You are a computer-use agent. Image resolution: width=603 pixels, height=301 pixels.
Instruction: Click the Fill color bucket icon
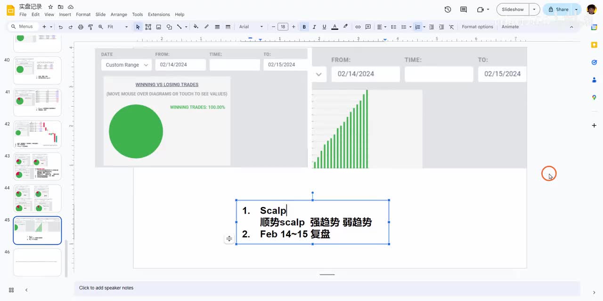(196, 27)
